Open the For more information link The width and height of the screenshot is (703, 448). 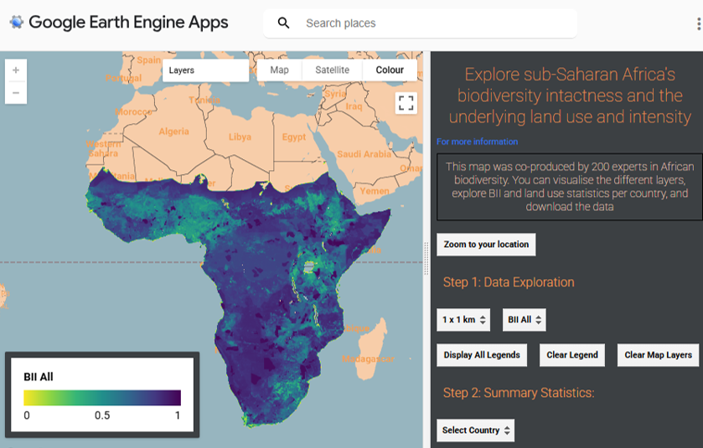point(477,142)
